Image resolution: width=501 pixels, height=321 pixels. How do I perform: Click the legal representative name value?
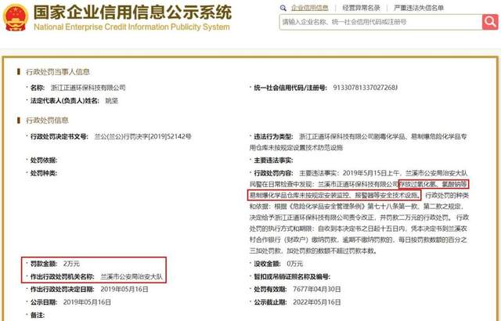(111, 101)
